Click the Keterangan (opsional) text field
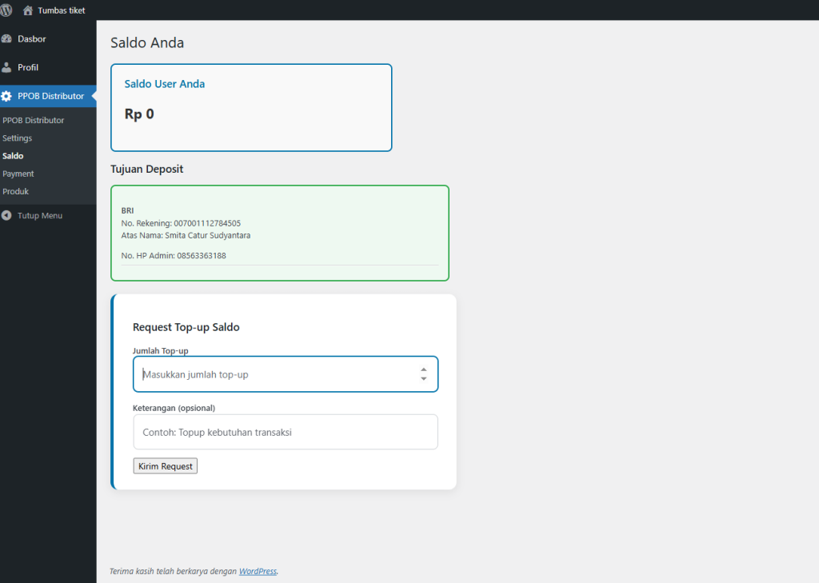This screenshot has width=819, height=583. pos(286,432)
